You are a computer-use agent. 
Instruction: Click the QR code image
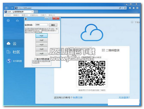[x=92, y=73]
